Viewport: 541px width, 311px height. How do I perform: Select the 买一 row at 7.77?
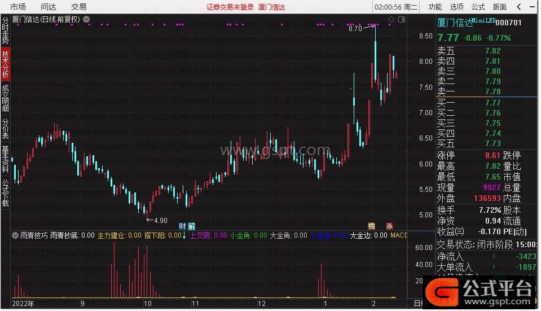click(x=487, y=103)
